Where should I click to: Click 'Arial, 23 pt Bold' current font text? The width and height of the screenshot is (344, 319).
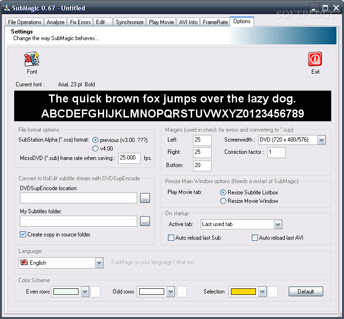(x=76, y=84)
